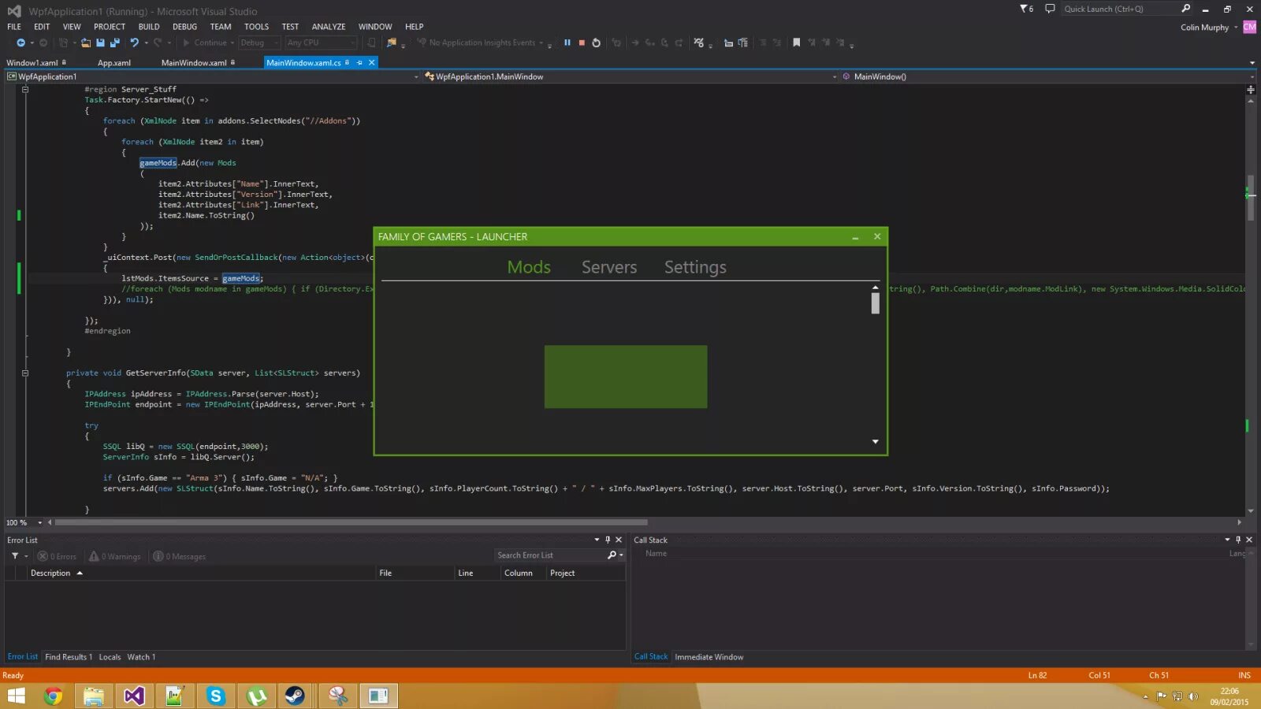The image size is (1261, 709).
Task: Click the Quick Launch search magnifier
Action: pos(1186,9)
